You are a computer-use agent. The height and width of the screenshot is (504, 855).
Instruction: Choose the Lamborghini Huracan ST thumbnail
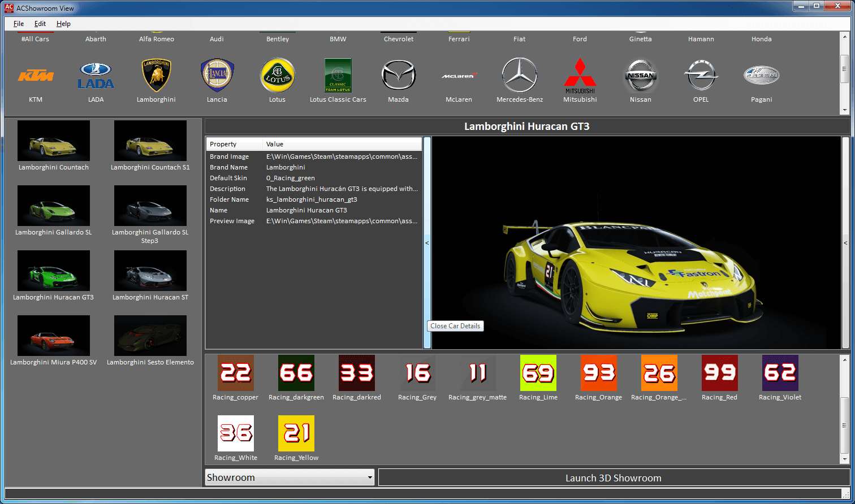(x=150, y=271)
